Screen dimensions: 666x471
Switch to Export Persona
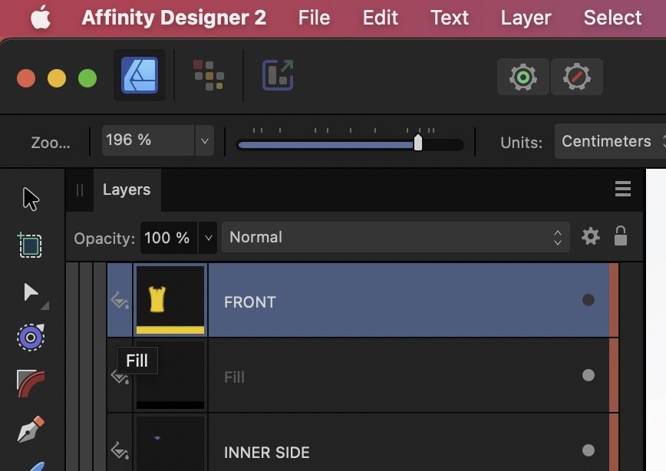click(278, 75)
